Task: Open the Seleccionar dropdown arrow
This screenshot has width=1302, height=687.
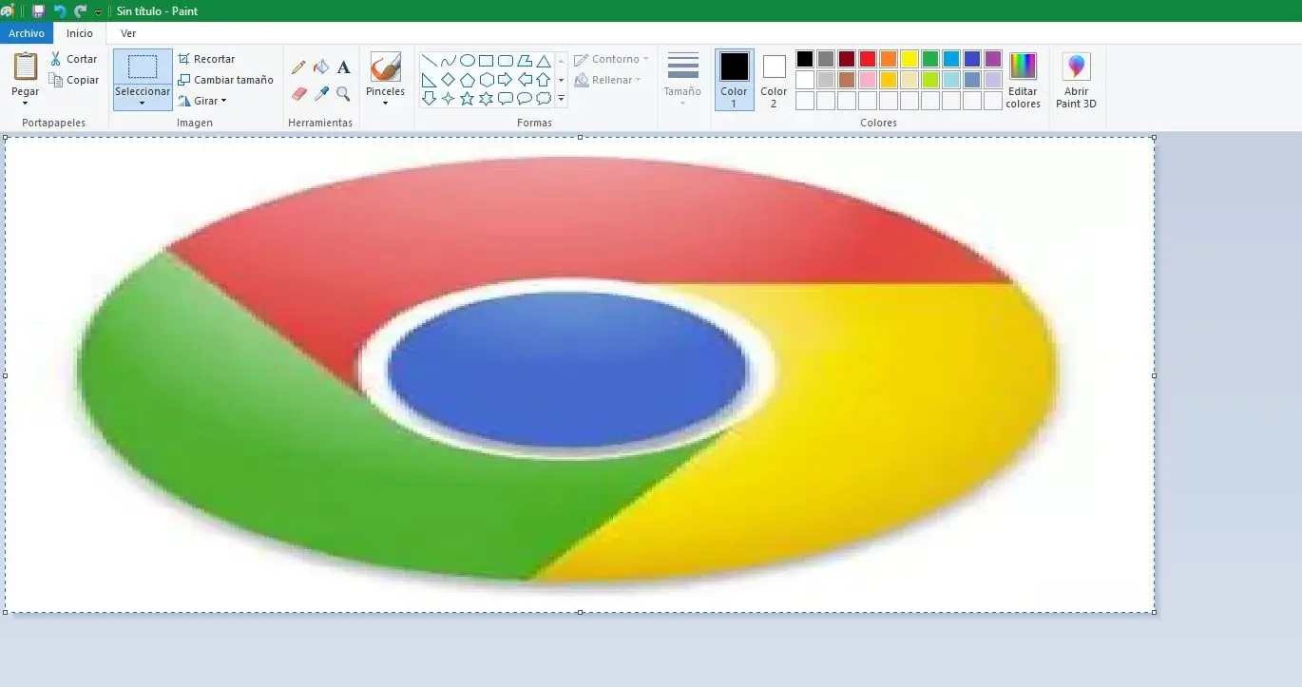Action: pos(143,103)
